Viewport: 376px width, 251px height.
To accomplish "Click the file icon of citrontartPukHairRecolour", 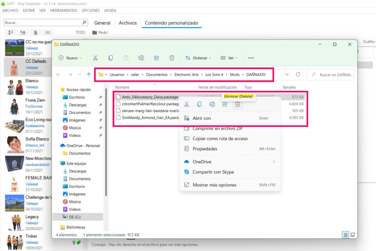I will coord(118,104).
